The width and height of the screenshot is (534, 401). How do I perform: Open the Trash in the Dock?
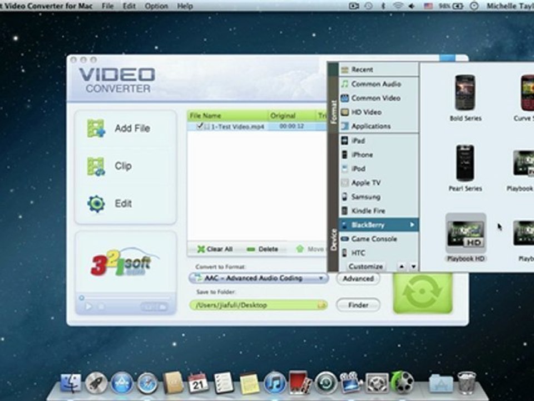click(x=467, y=383)
